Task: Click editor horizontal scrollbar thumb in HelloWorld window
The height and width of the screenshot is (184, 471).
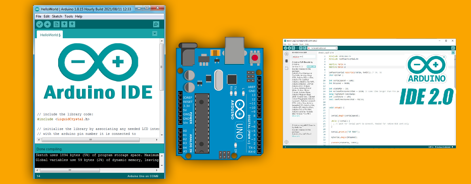Action: [91, 140]
